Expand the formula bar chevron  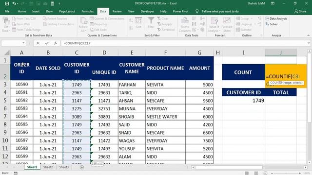(309, 43)
